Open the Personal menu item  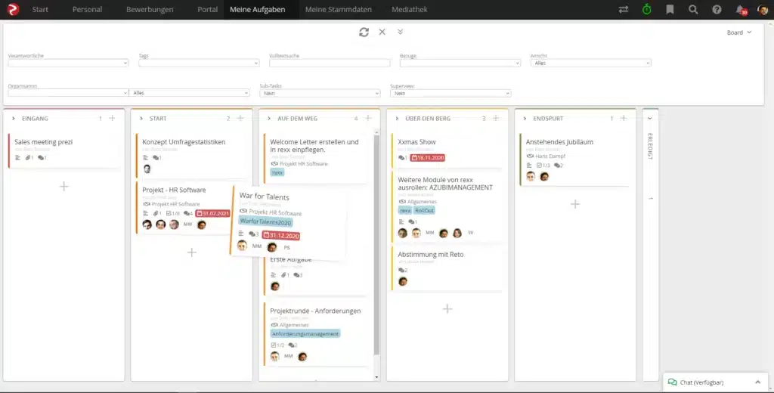coord(87,10)
